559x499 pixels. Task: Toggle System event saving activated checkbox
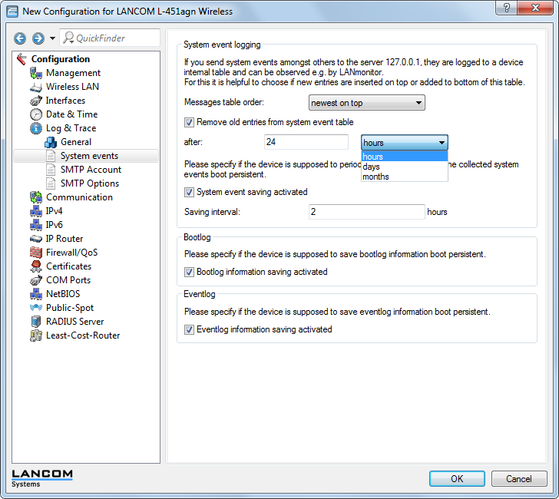click(x=190, y=192)
